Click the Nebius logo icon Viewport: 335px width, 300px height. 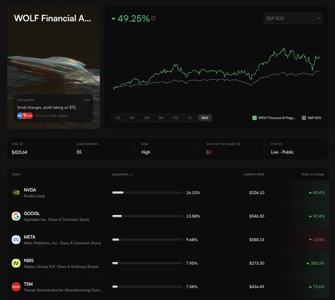coord(16,263)
